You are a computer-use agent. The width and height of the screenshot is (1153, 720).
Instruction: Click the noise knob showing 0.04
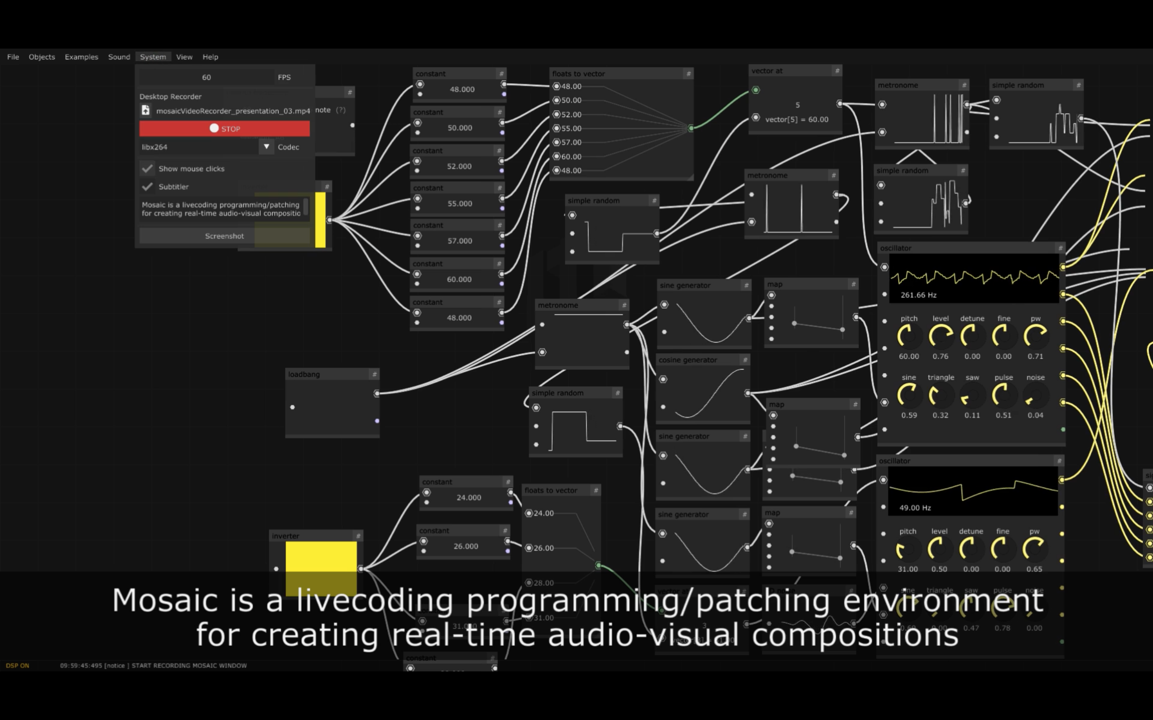(x=1035, y=396)
